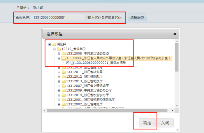
Task: Select 13312012_浙江省财政厅 label
Action: [84, 77]
